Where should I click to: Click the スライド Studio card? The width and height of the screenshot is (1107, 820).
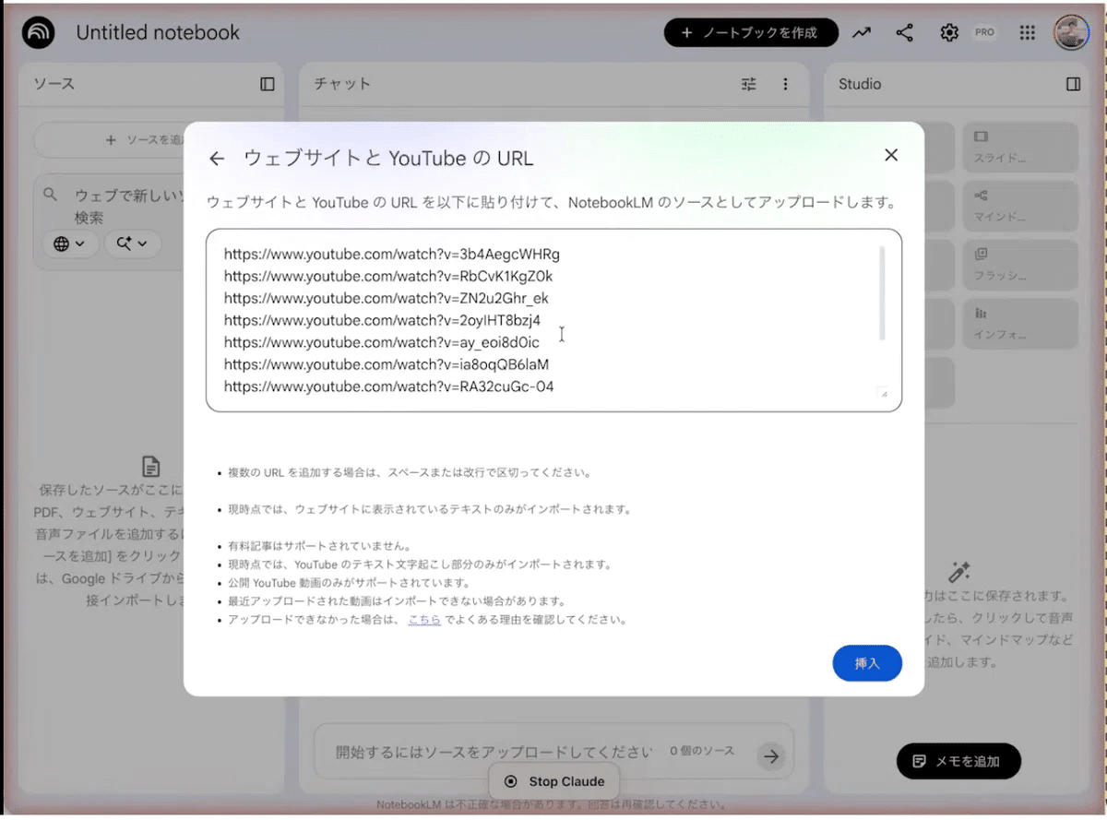[1020, 148]
